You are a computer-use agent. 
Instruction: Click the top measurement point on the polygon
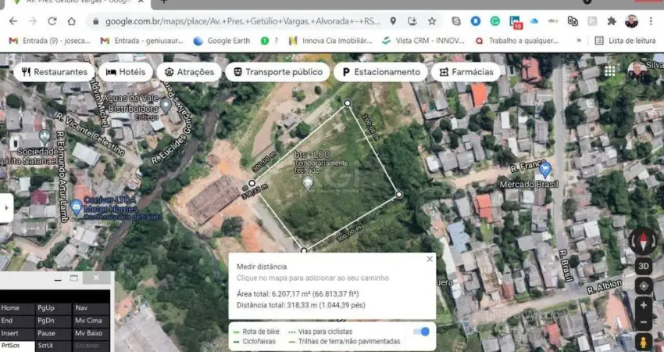point(348,102)
